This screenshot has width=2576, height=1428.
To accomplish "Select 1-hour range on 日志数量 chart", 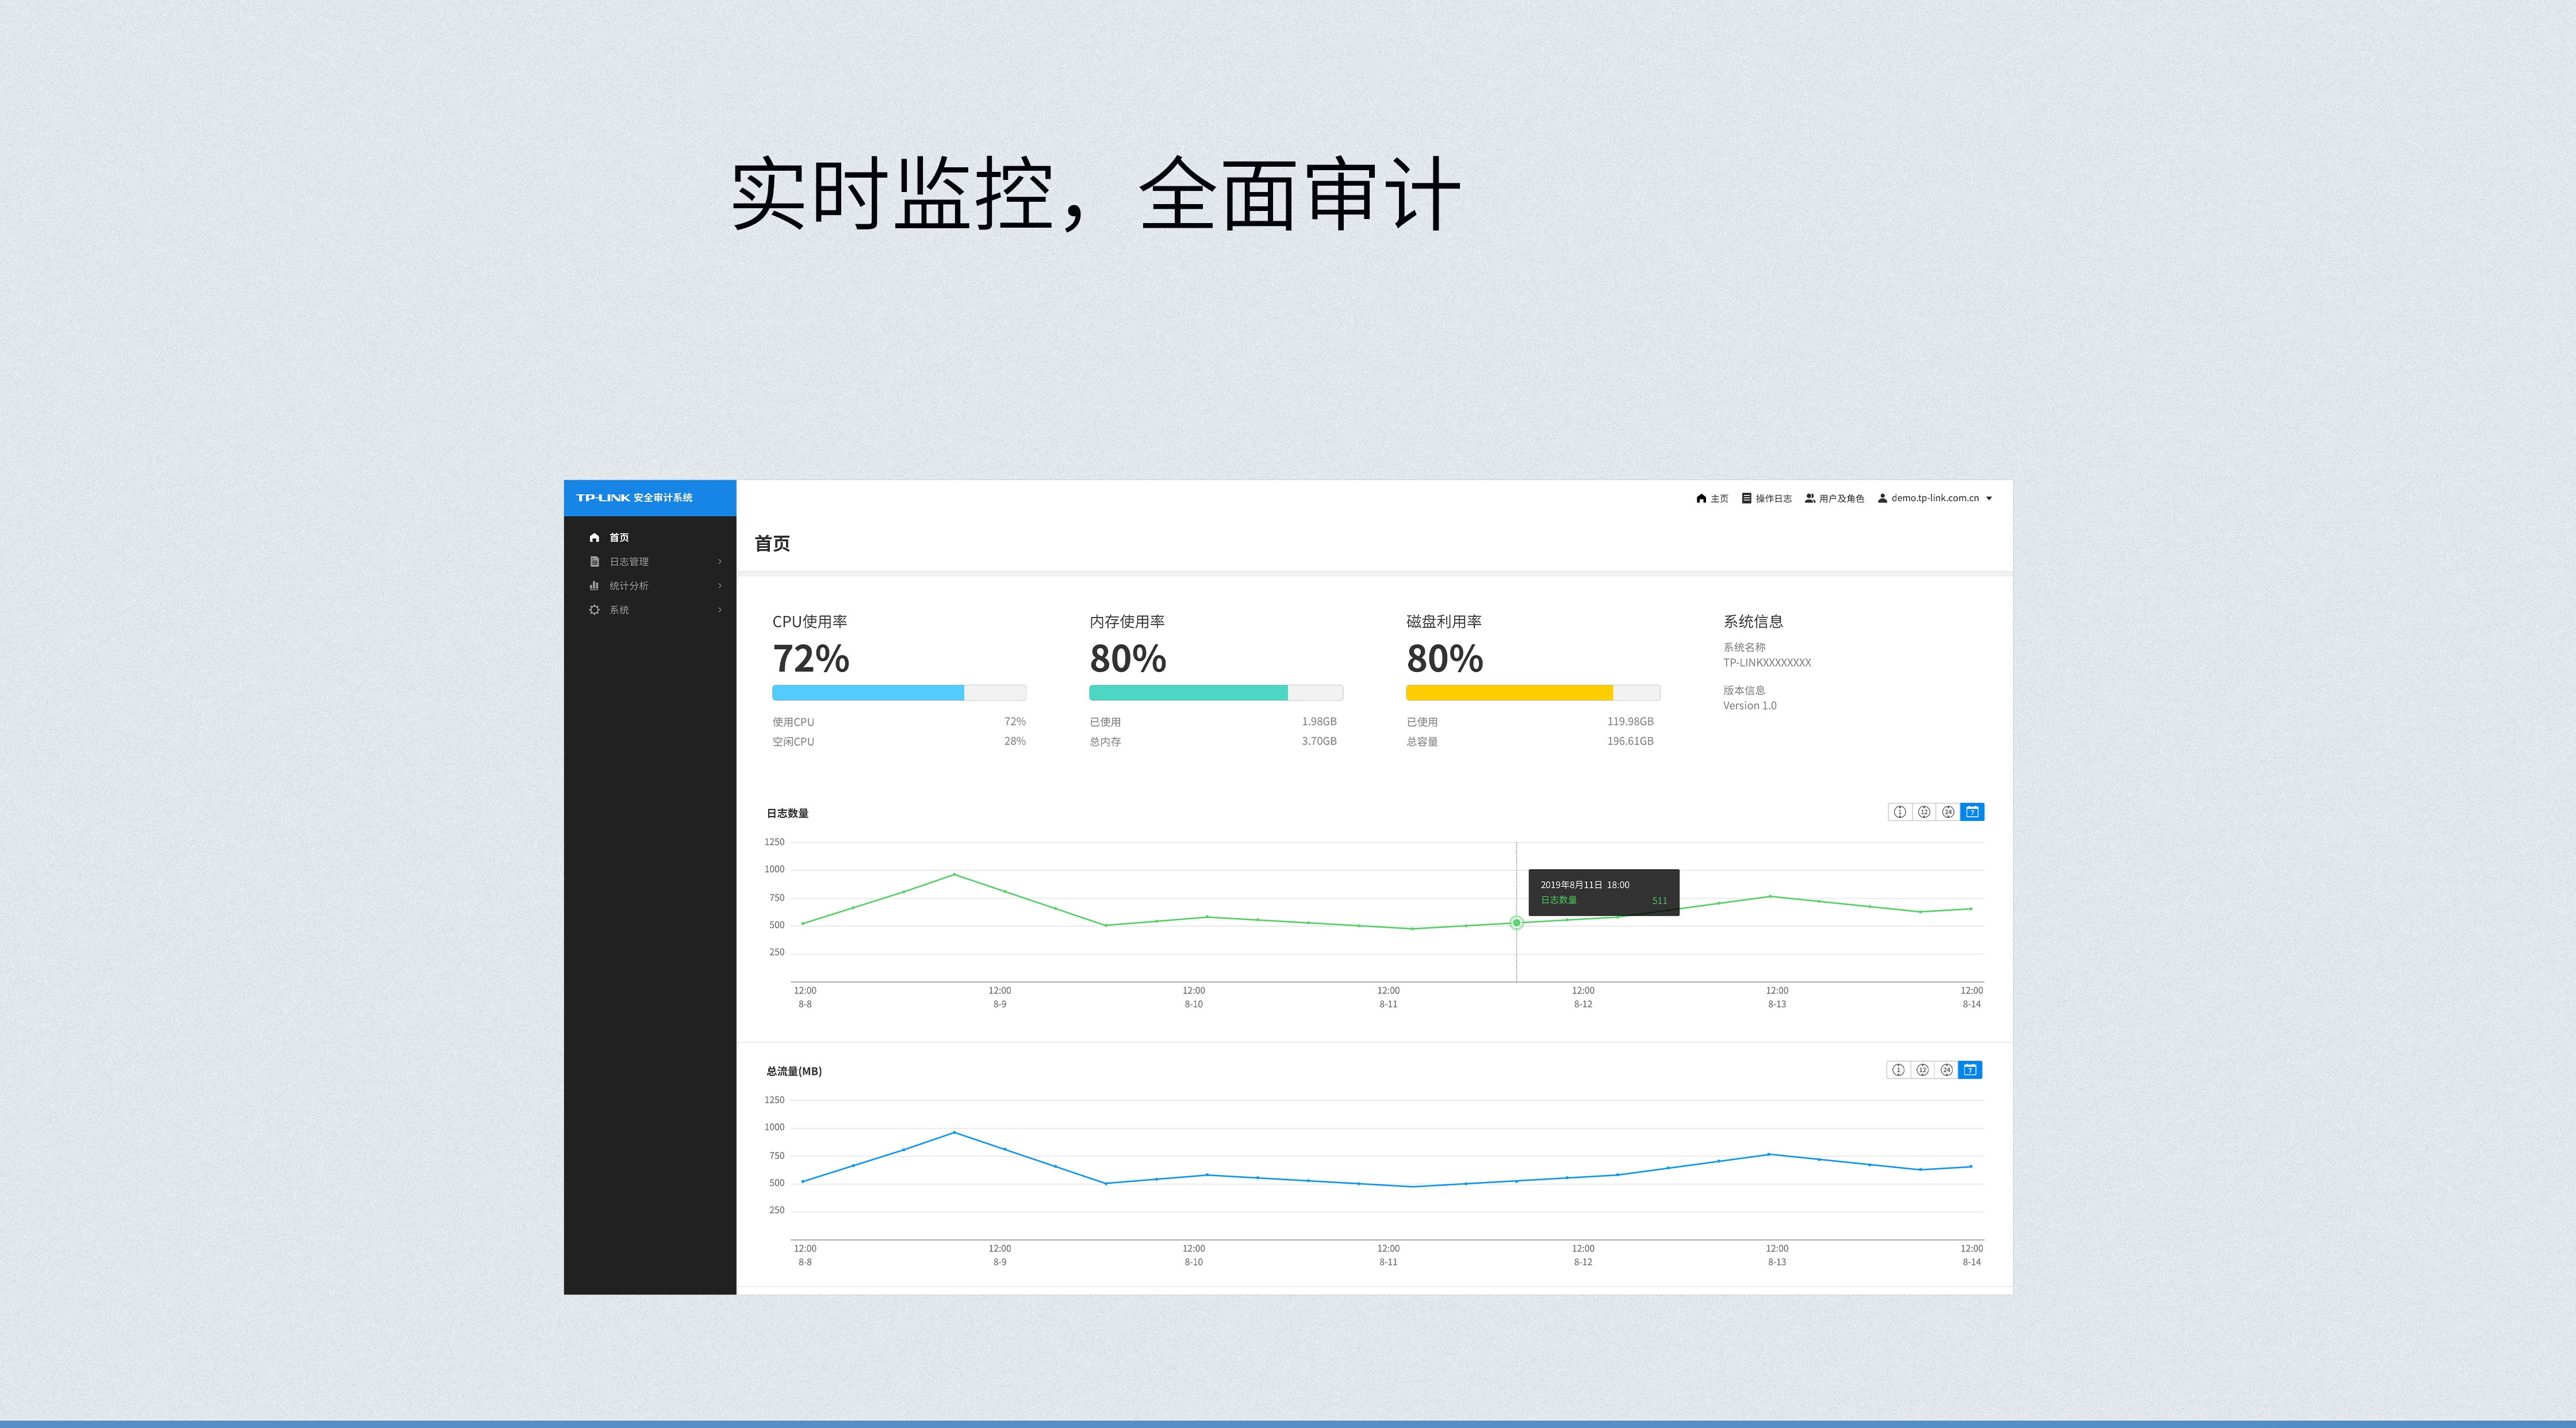I will point(1900,813).
